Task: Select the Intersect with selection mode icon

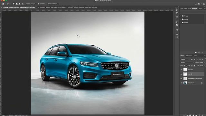Action: pos(23,4)
